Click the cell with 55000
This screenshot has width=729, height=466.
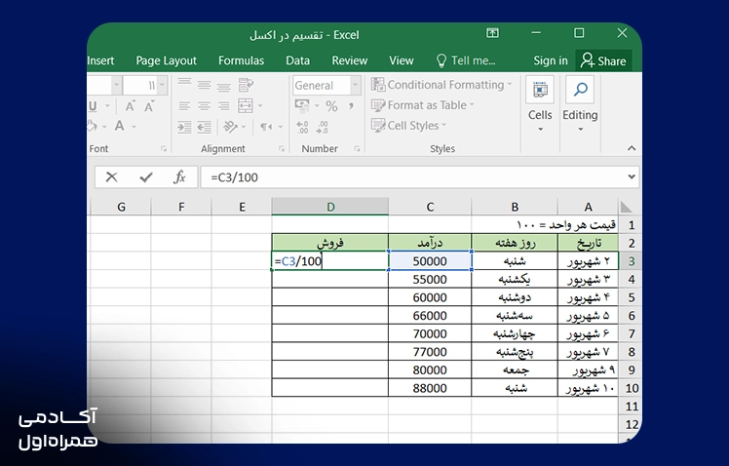tap(430, 280)
